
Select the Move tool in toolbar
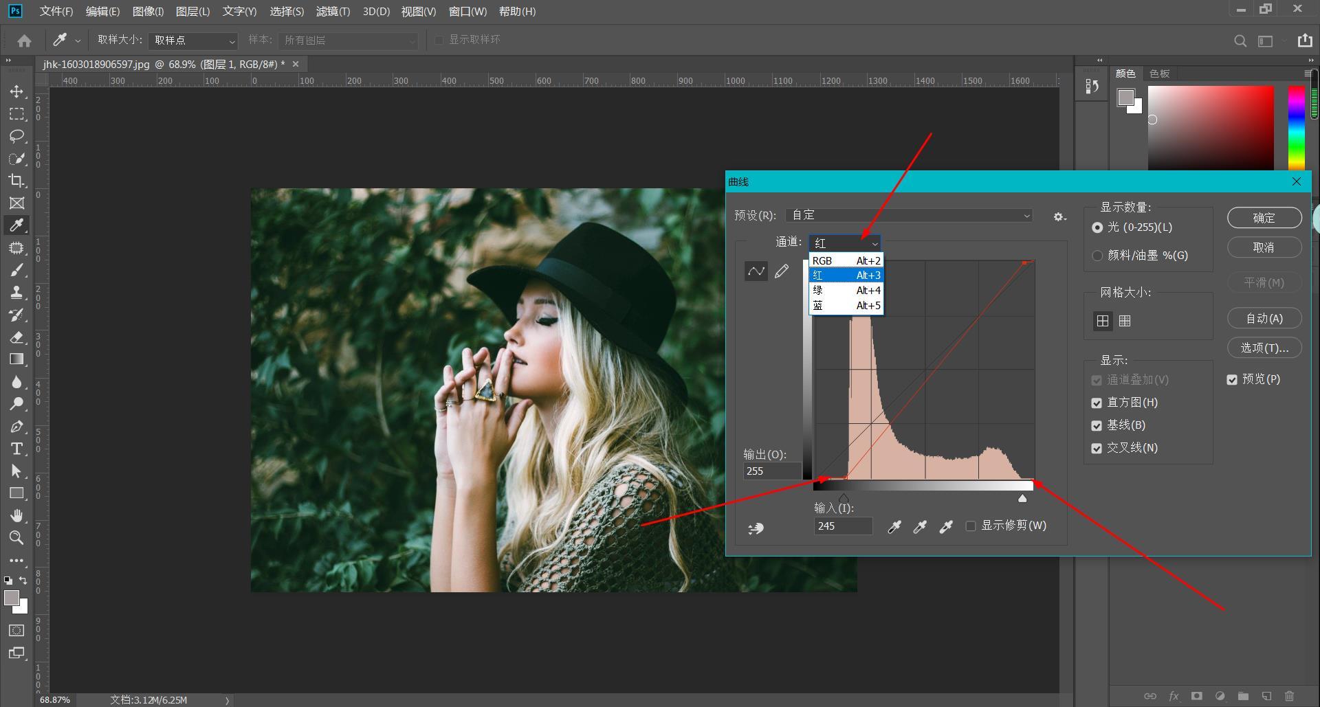click(x=16, y=91)
